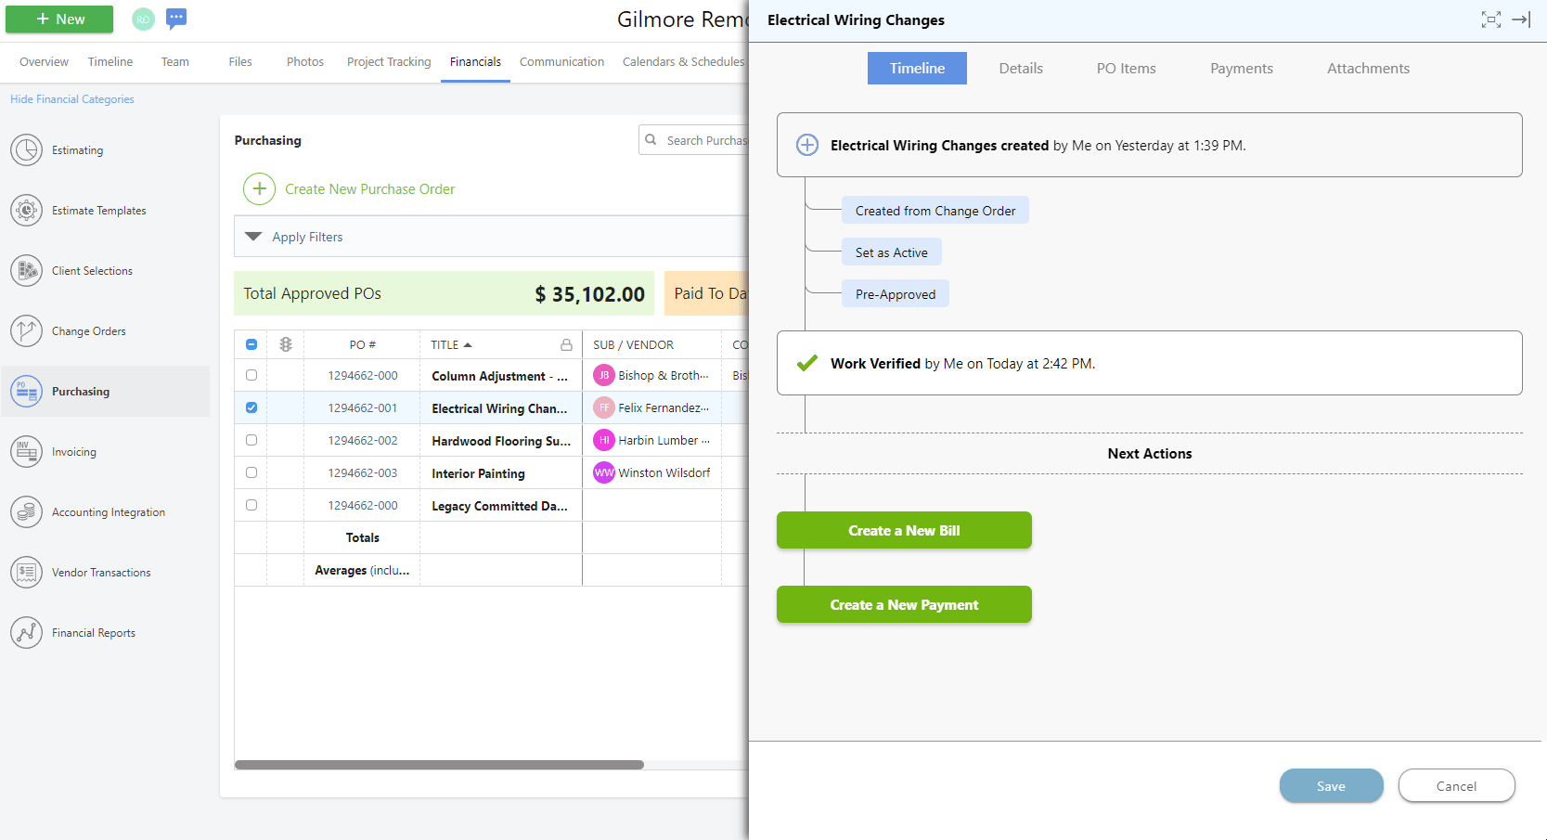1547x840 pixels.
Task: Click Create a New Bill
Action: 903,530
